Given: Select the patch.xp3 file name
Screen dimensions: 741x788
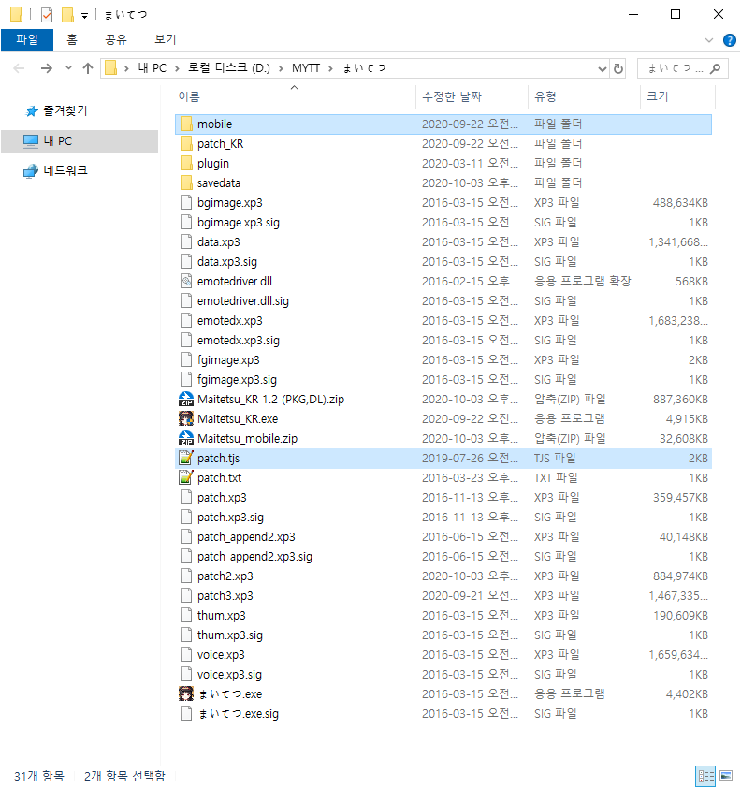Looking at the screenshot, I should [x=222, y=498].
